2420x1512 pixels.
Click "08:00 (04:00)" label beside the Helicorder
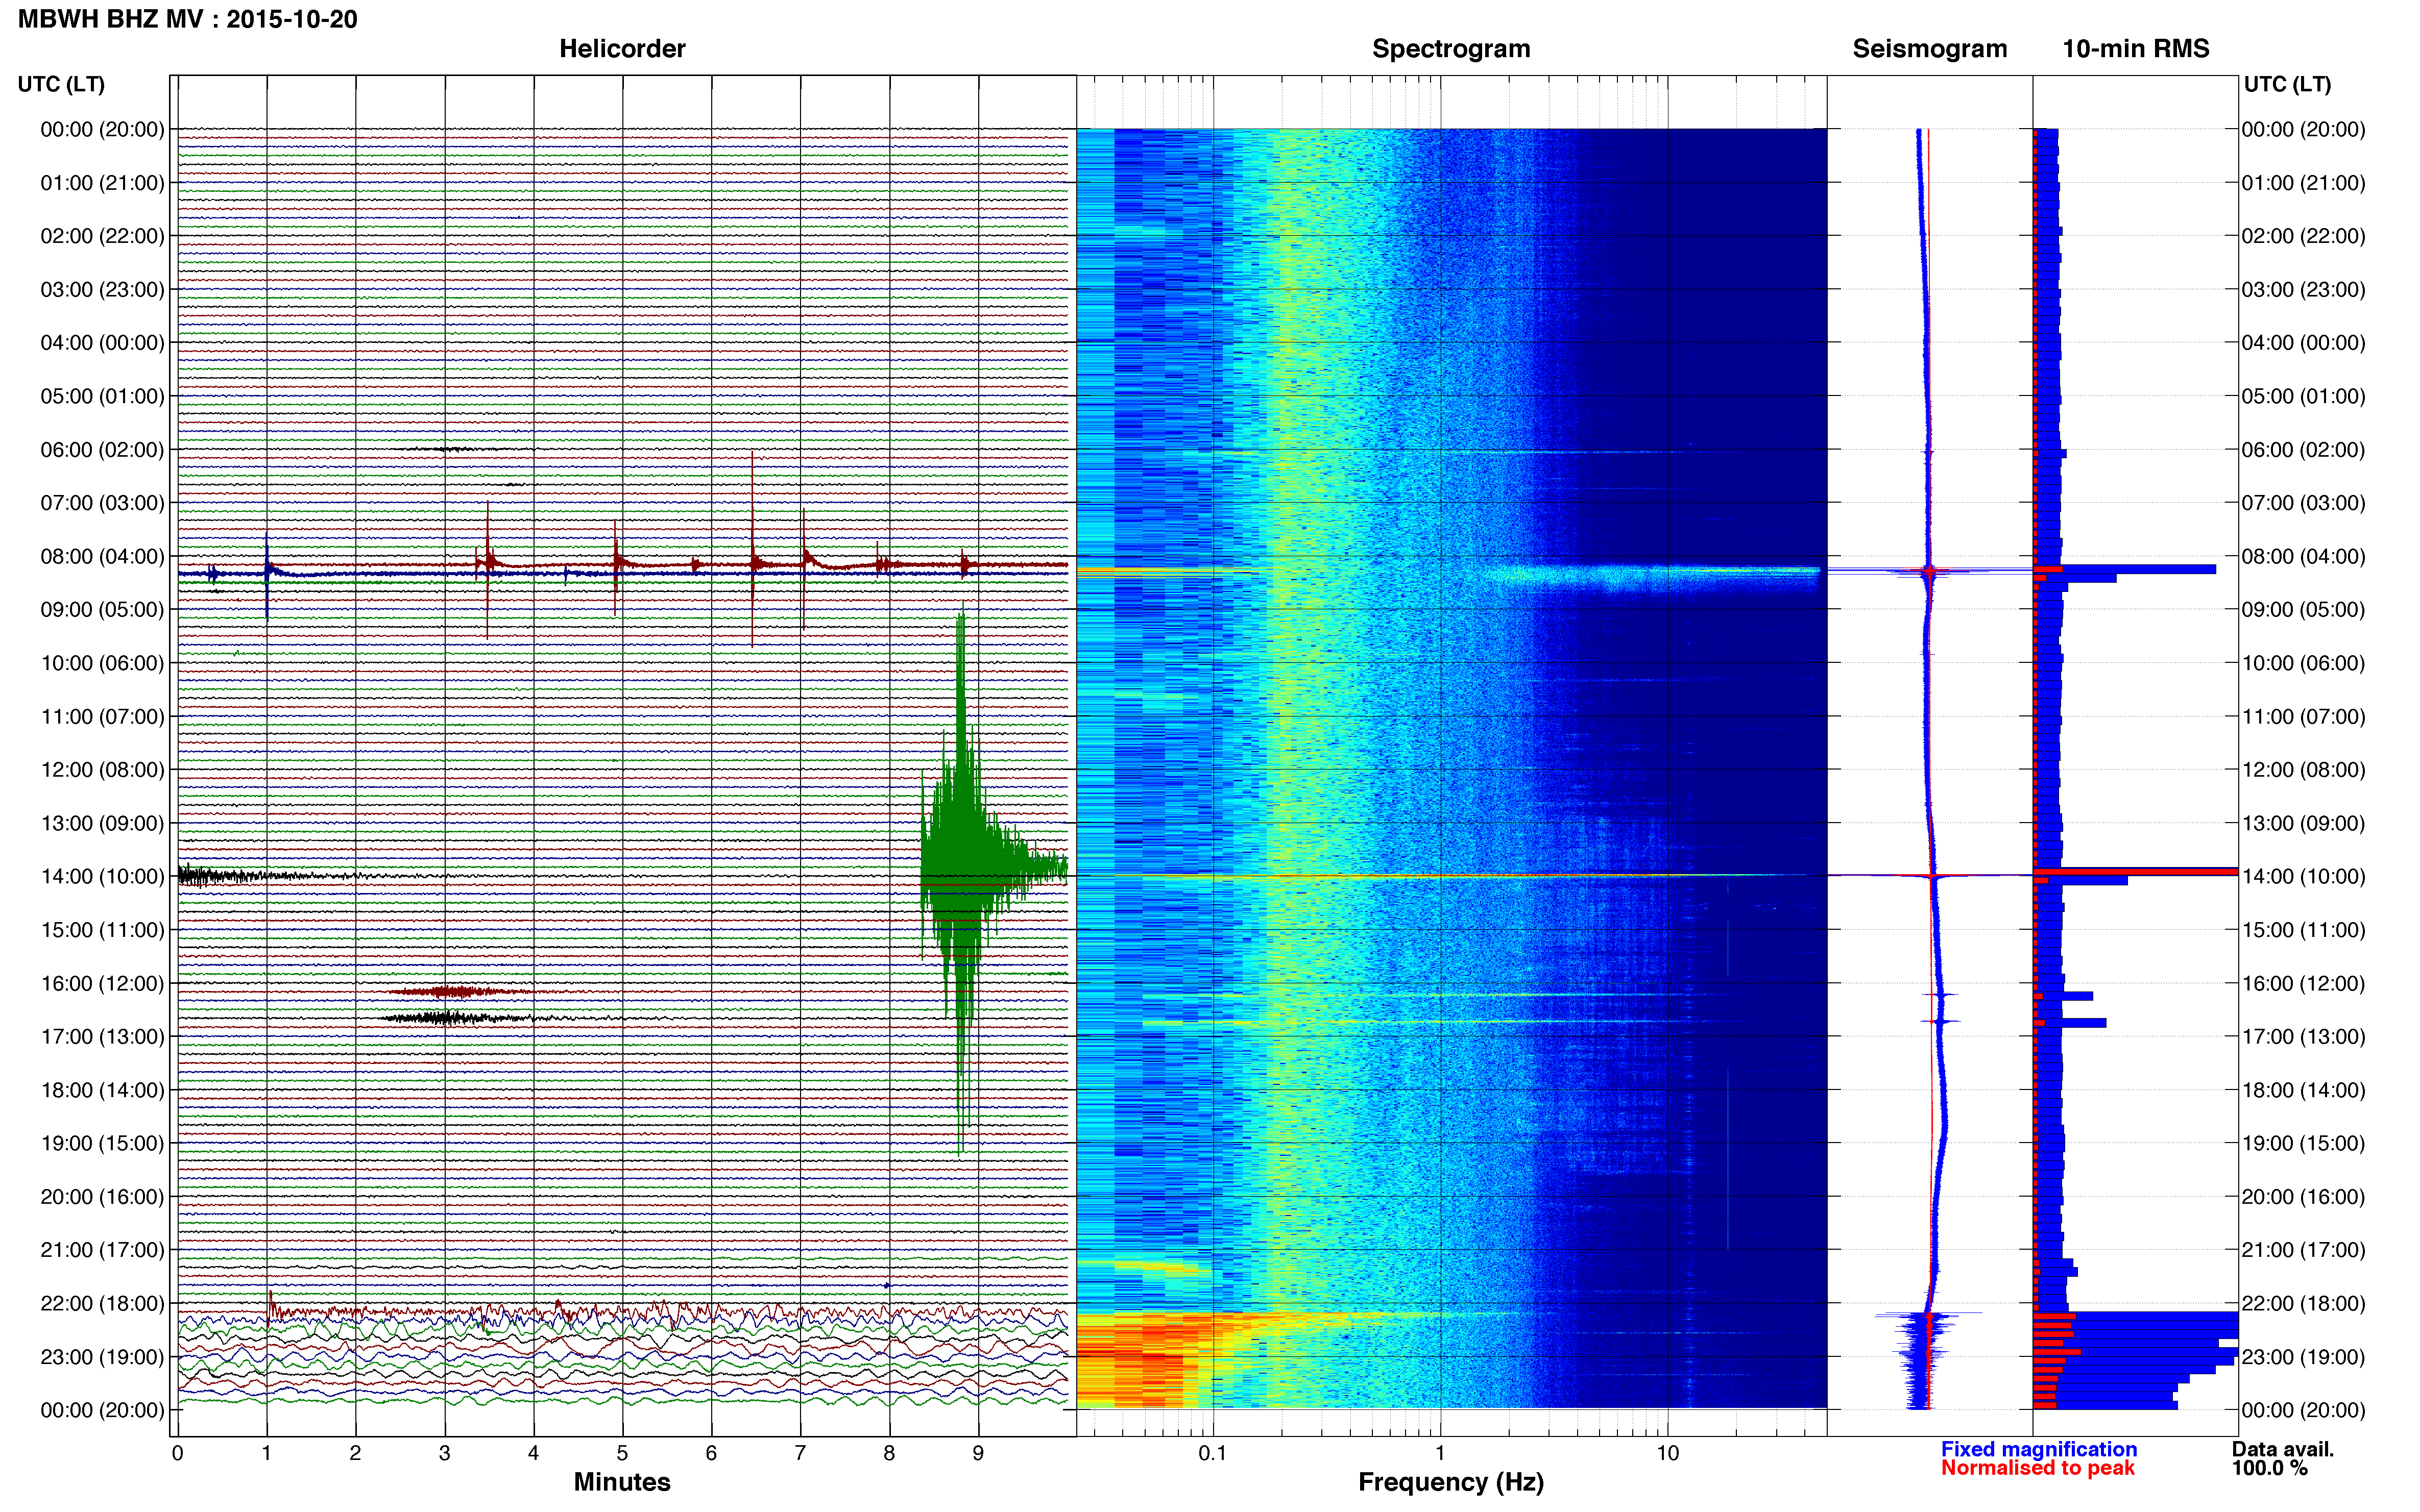click(x=102, y=556)
